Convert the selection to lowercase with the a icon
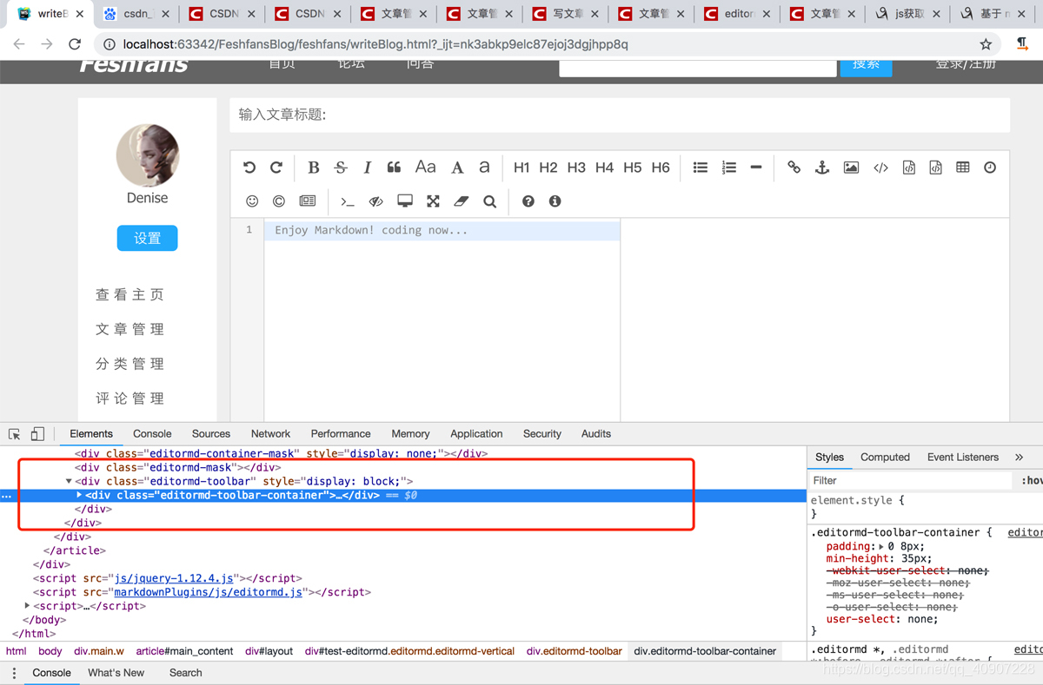 point(484,168)
